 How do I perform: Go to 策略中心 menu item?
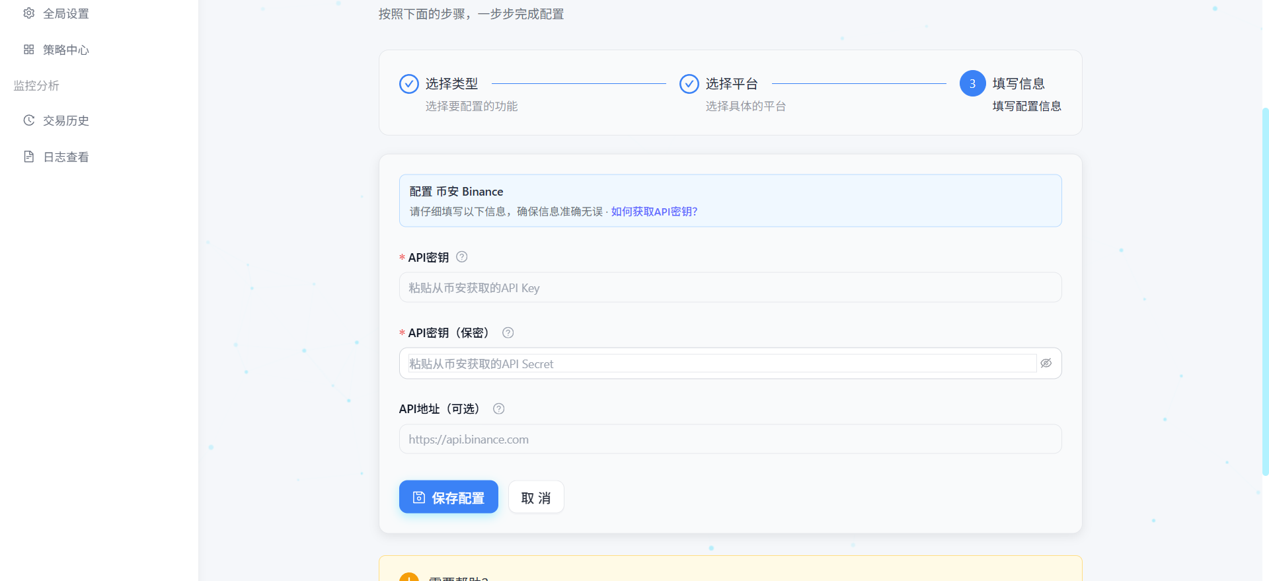(x=66, y=50)
